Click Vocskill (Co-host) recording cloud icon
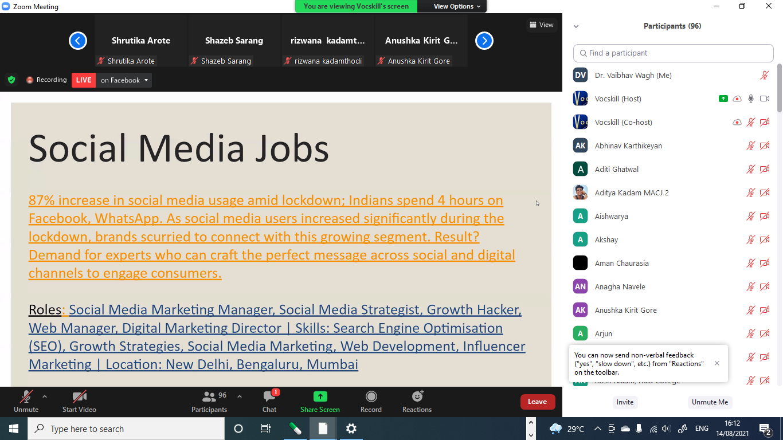The image size is (783, 440). pyautogui.click(x=737, y=123)
